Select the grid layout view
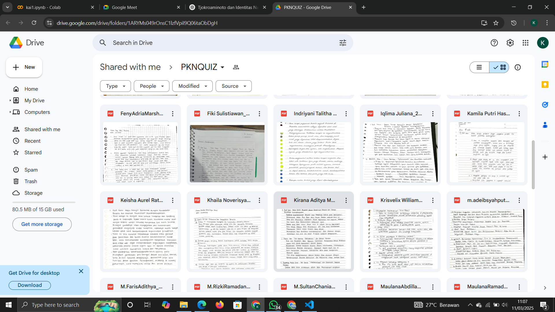This screenshot has width=555, height=312. pos(499,67)
